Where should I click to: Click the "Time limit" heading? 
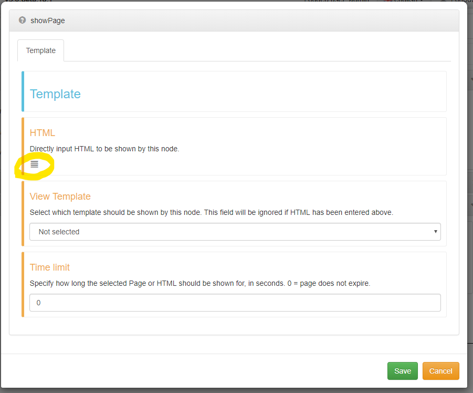point(49,267)
